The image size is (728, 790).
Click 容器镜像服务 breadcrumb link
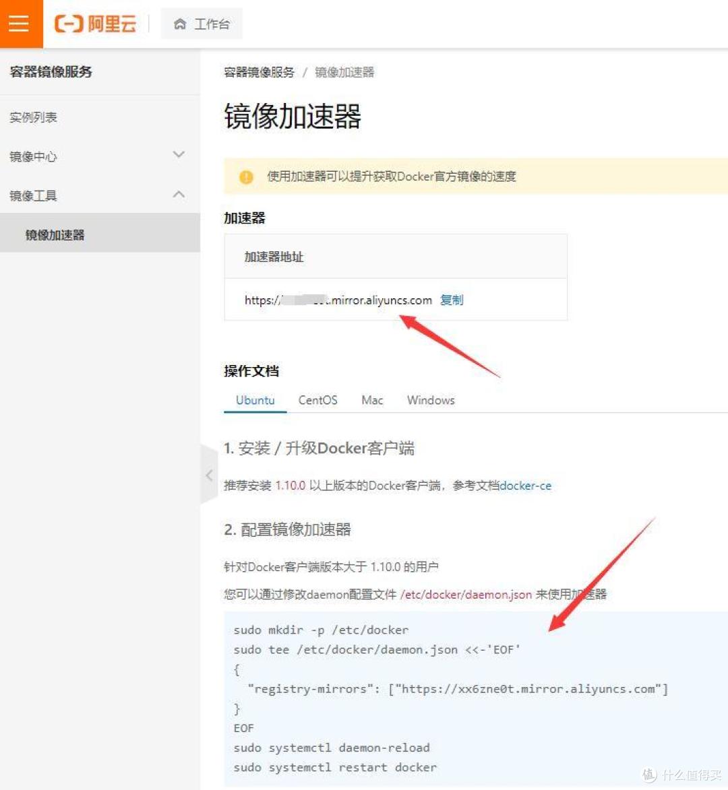pos(259,72)
